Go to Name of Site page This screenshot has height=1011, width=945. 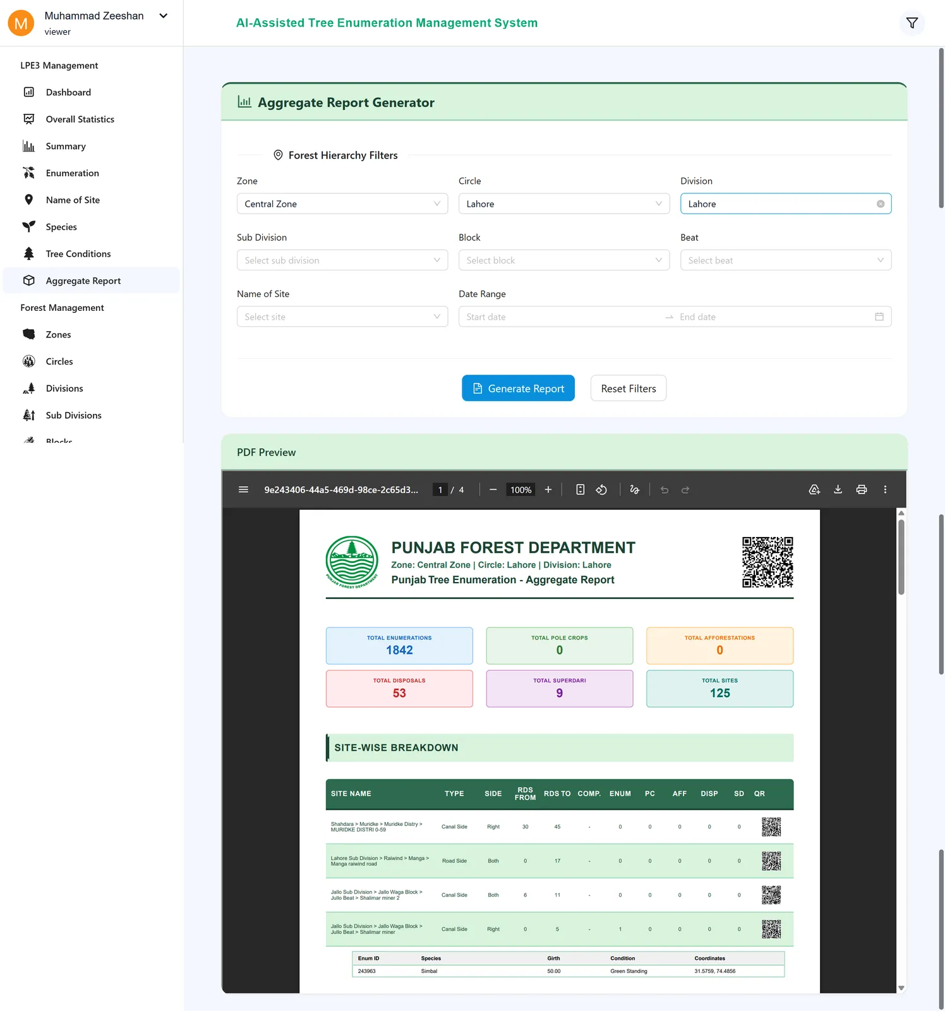92,200
